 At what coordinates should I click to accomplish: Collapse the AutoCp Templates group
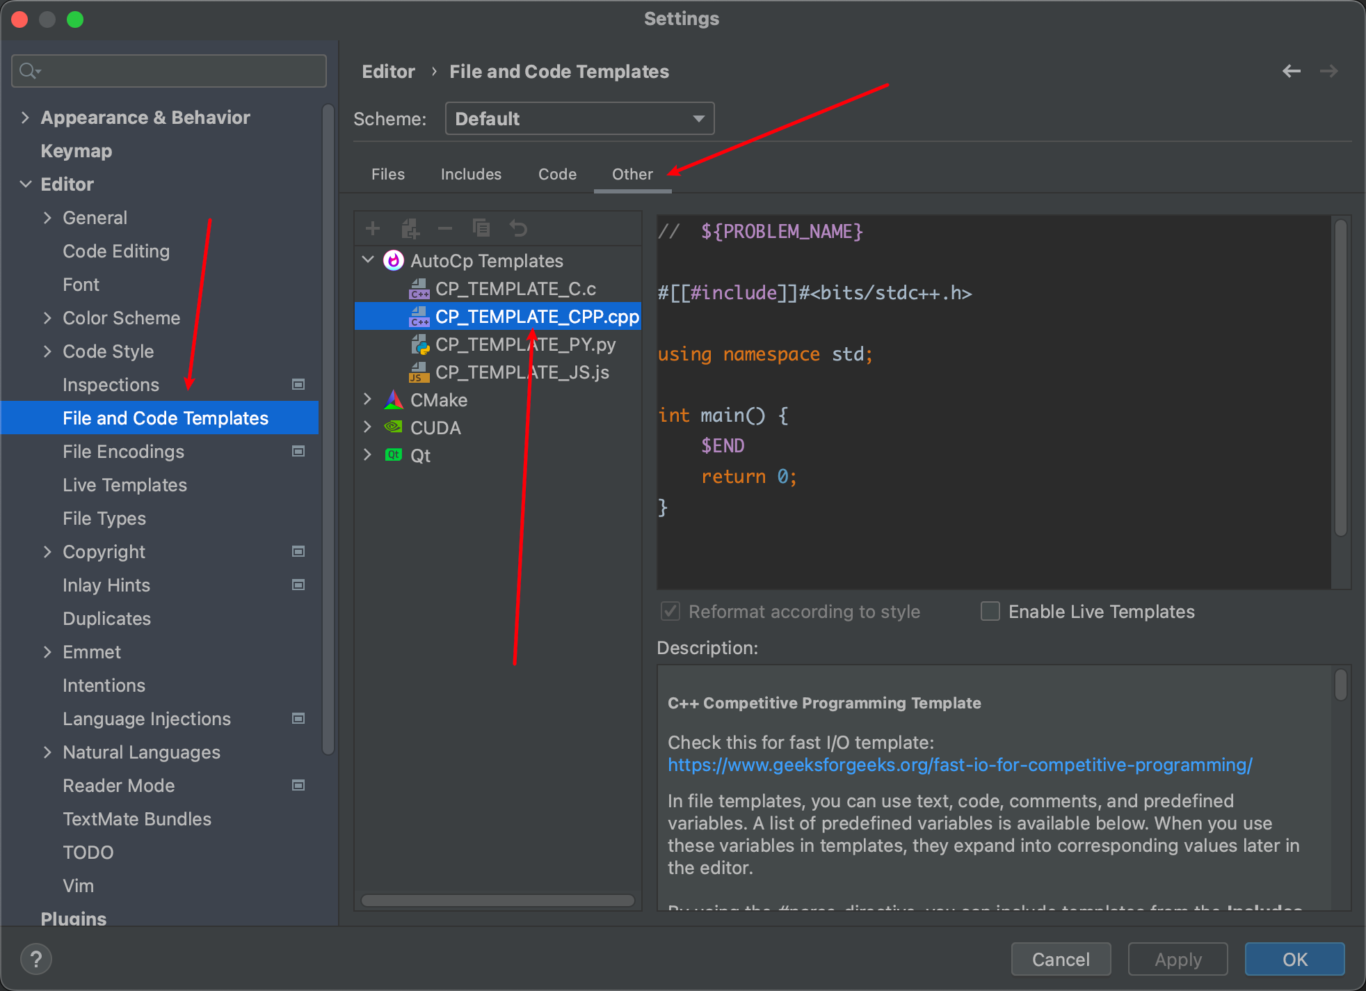[368, 260]
